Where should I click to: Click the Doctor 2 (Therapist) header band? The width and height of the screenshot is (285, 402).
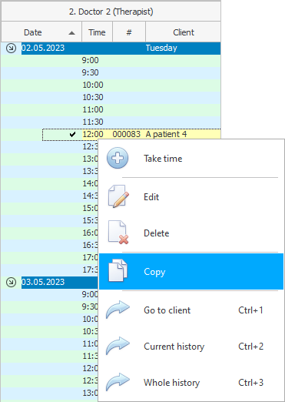click(111, 12)
